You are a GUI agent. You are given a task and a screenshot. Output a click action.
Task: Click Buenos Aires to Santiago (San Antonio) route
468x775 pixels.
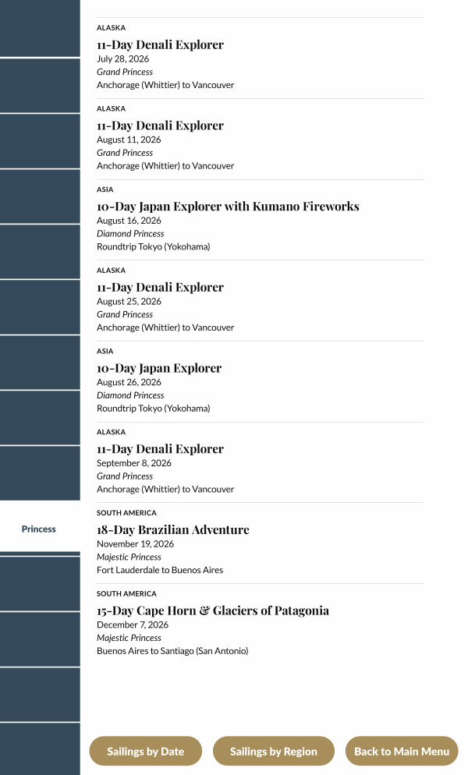[x=172, y=651]
